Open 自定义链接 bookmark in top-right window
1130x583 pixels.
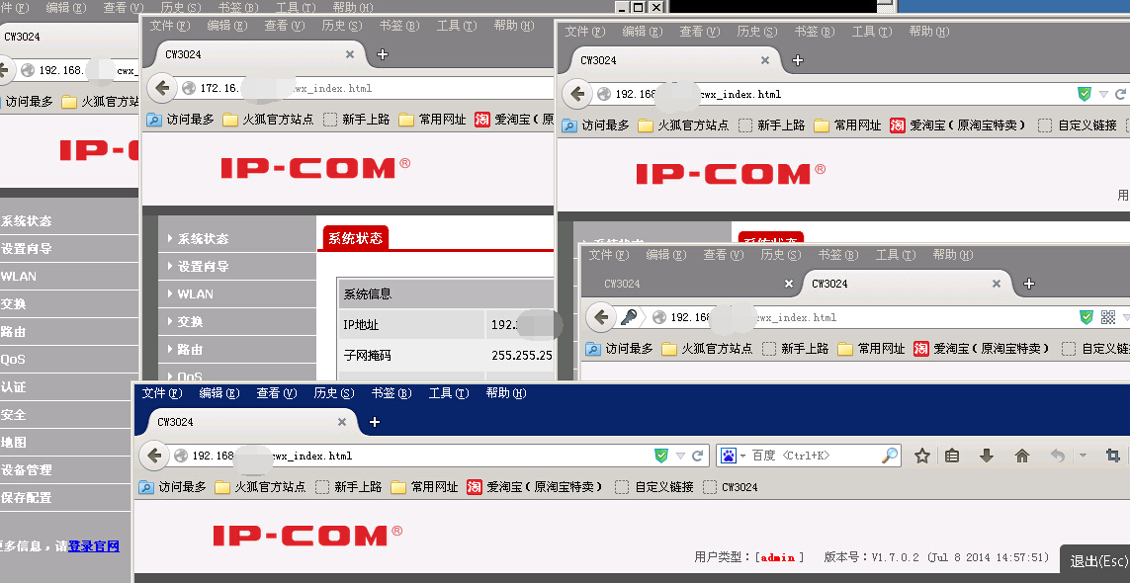pyautogui.click(x=1078, y=125)
